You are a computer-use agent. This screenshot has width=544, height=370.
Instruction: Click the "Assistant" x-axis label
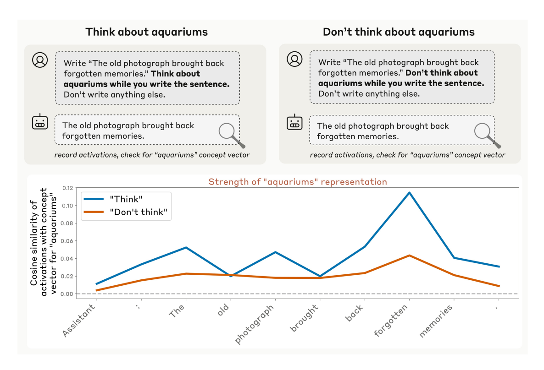[x=80, y=320]
